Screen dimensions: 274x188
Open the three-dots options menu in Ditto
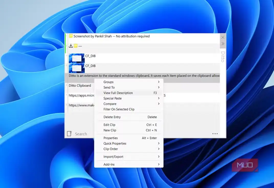pos(215,134)
